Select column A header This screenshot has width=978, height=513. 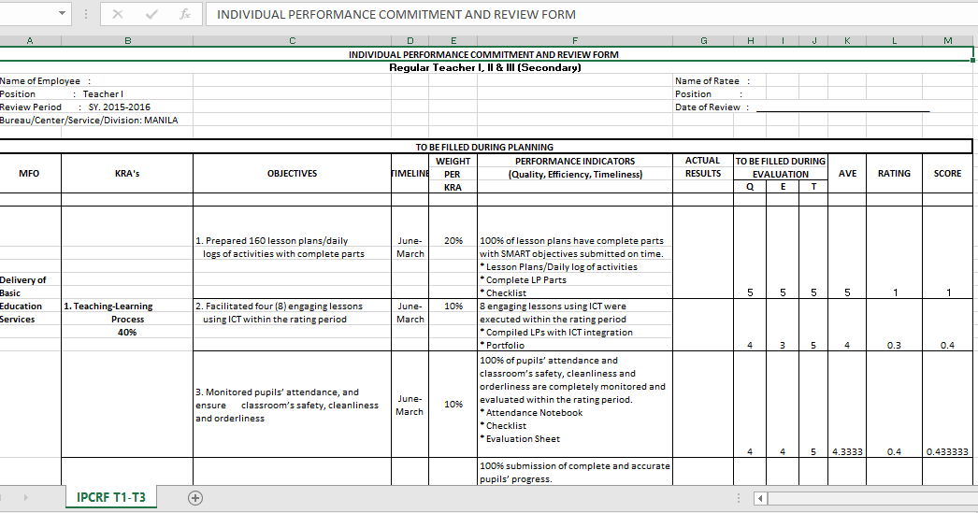(x=29, y=40)
